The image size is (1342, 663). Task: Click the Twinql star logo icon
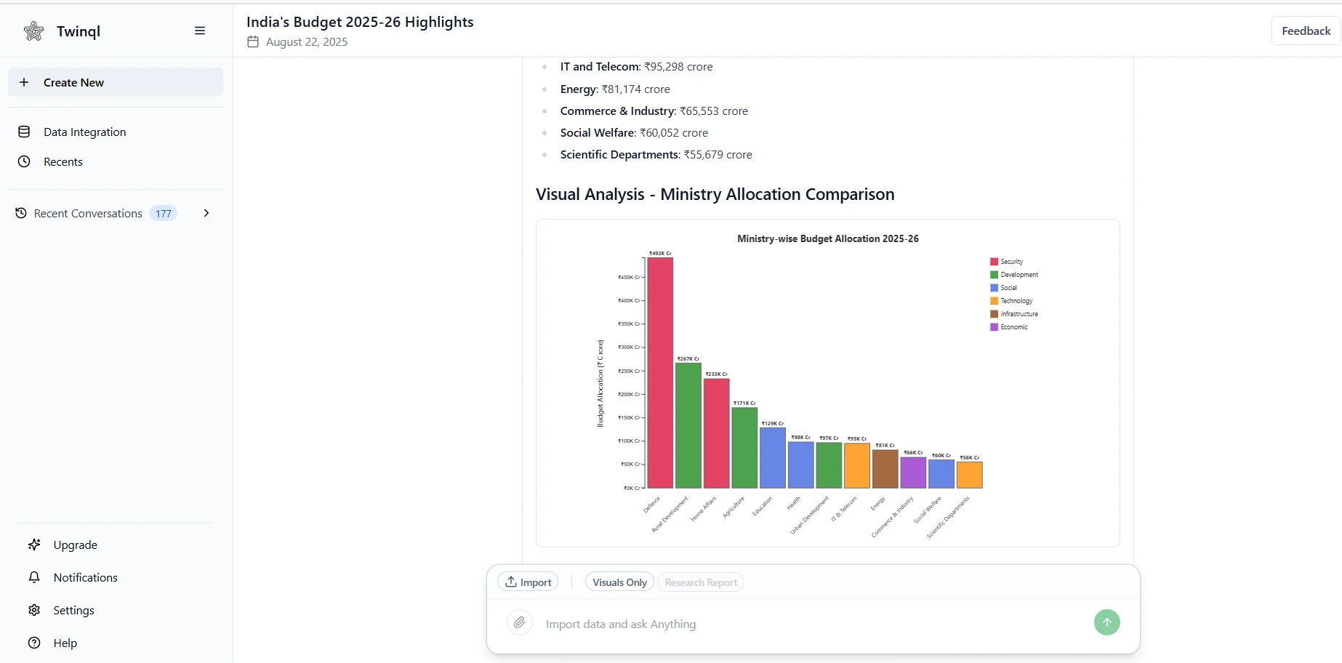coord(33,31)
